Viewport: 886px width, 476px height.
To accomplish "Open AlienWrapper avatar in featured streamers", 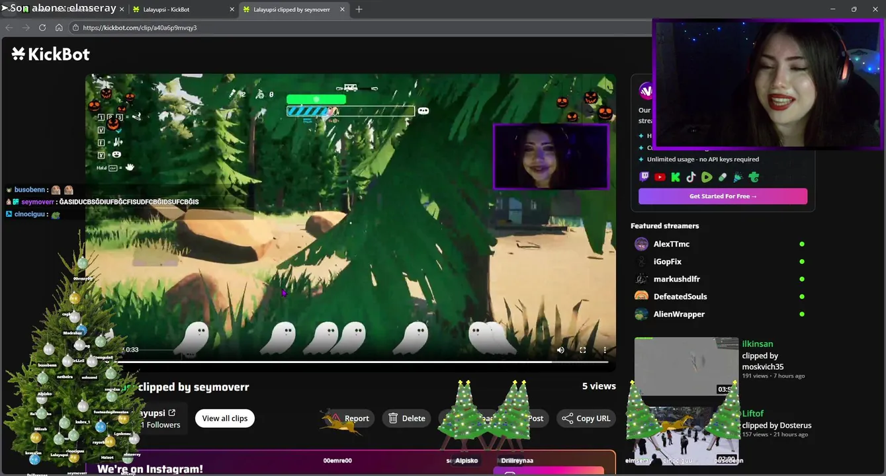I will (x=641, y=314).
